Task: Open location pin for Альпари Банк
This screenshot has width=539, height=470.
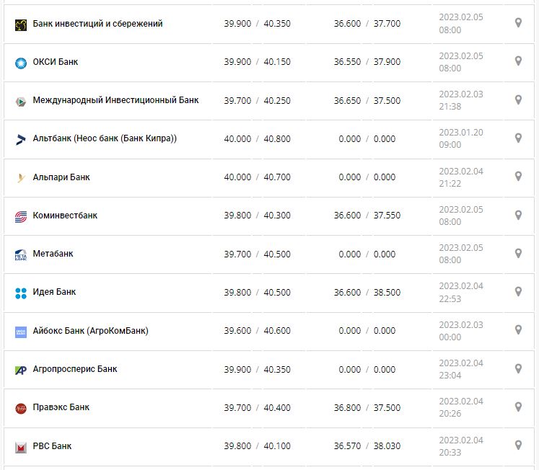Action: click(x=518, y=177)
